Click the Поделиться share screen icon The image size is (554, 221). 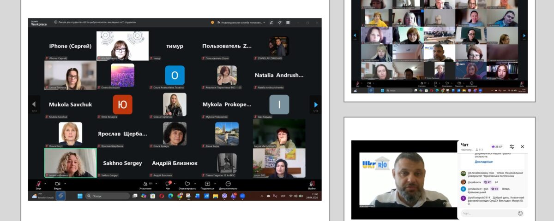(207, 184)
